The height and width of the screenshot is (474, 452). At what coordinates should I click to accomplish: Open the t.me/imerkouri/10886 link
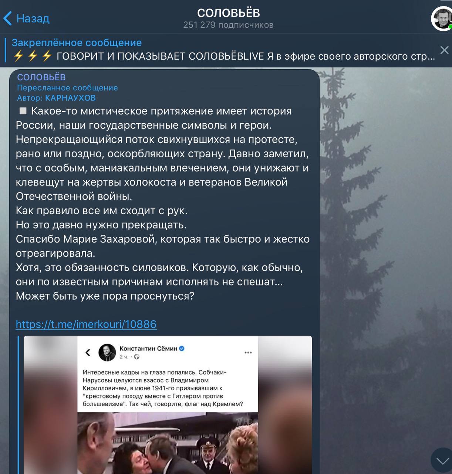[x=86, y=324]
